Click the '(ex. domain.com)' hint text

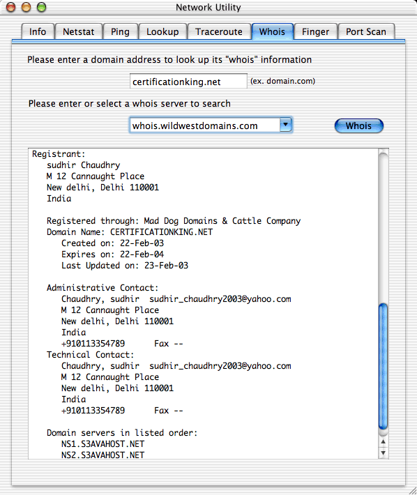(283, 81)
